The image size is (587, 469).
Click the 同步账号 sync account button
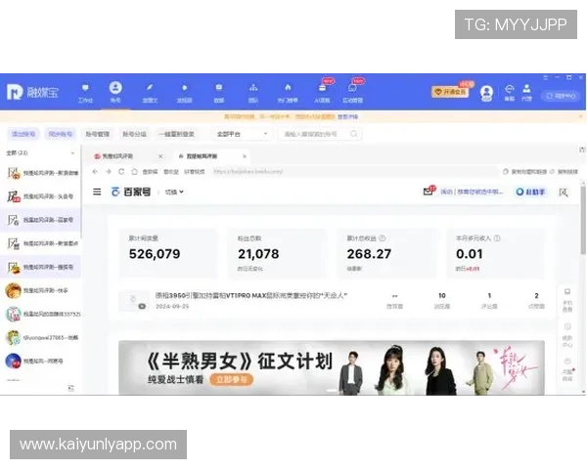pos(60,134)
